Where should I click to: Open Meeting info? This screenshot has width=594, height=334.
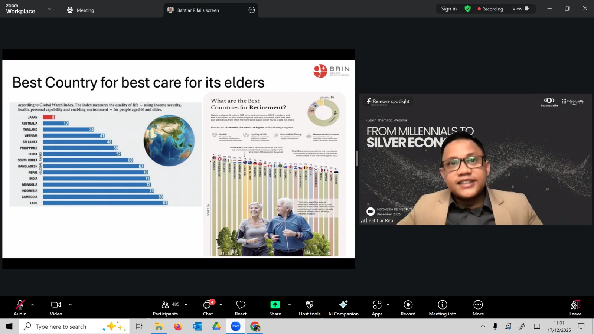pyautogui.click(x=442, y=308)
